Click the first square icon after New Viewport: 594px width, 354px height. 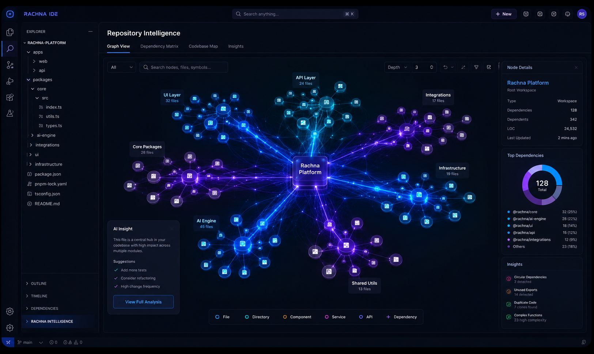526,14
